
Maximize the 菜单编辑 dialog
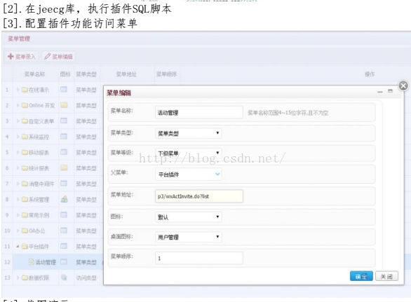[x=390, y=91]
